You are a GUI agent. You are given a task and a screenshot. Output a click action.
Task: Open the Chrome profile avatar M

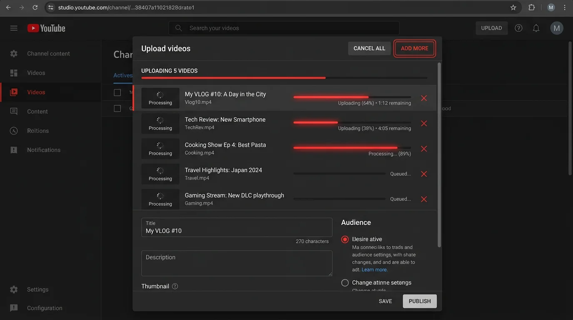(x=551, y=7)
